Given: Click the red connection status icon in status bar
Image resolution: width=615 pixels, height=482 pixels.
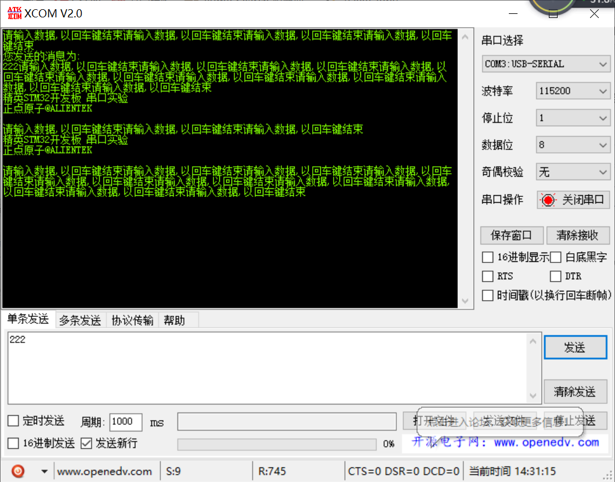Looking at the screenshot, I should [17, 471].
